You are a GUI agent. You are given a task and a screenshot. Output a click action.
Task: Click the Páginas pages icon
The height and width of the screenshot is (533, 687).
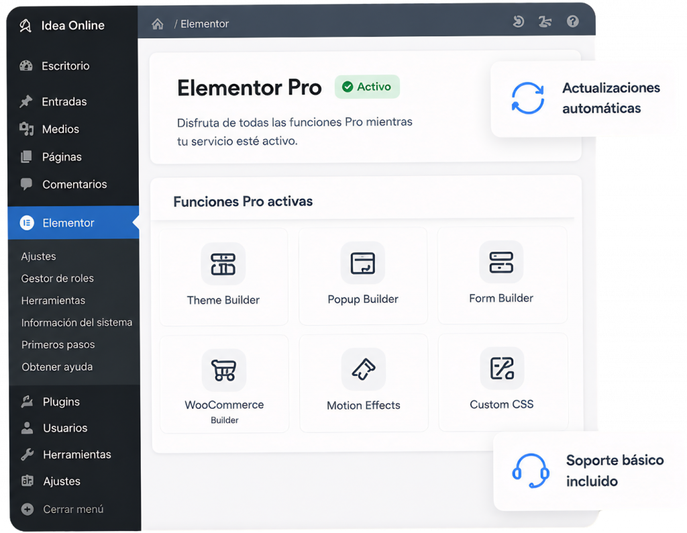pyautogui.click(x=26, y=156)
